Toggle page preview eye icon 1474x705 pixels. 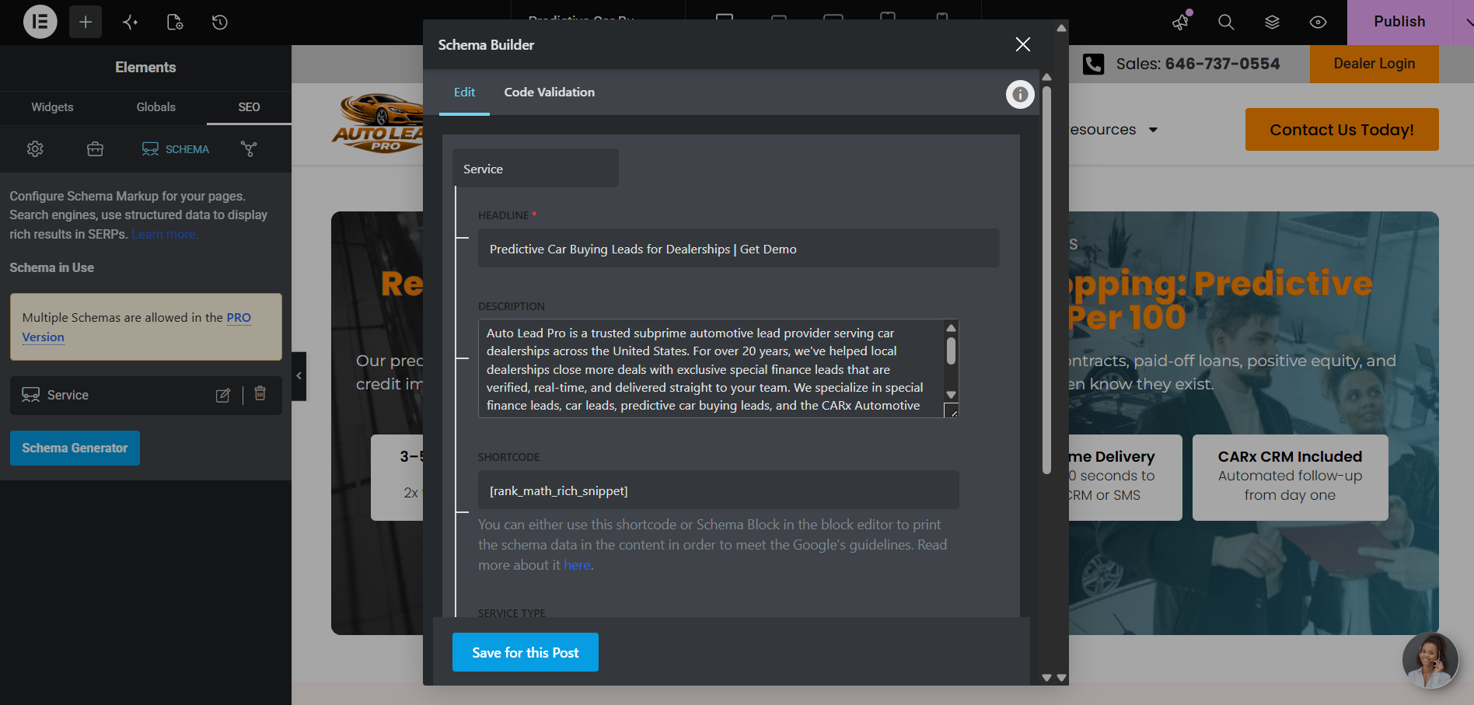[x=1318, y=22]
